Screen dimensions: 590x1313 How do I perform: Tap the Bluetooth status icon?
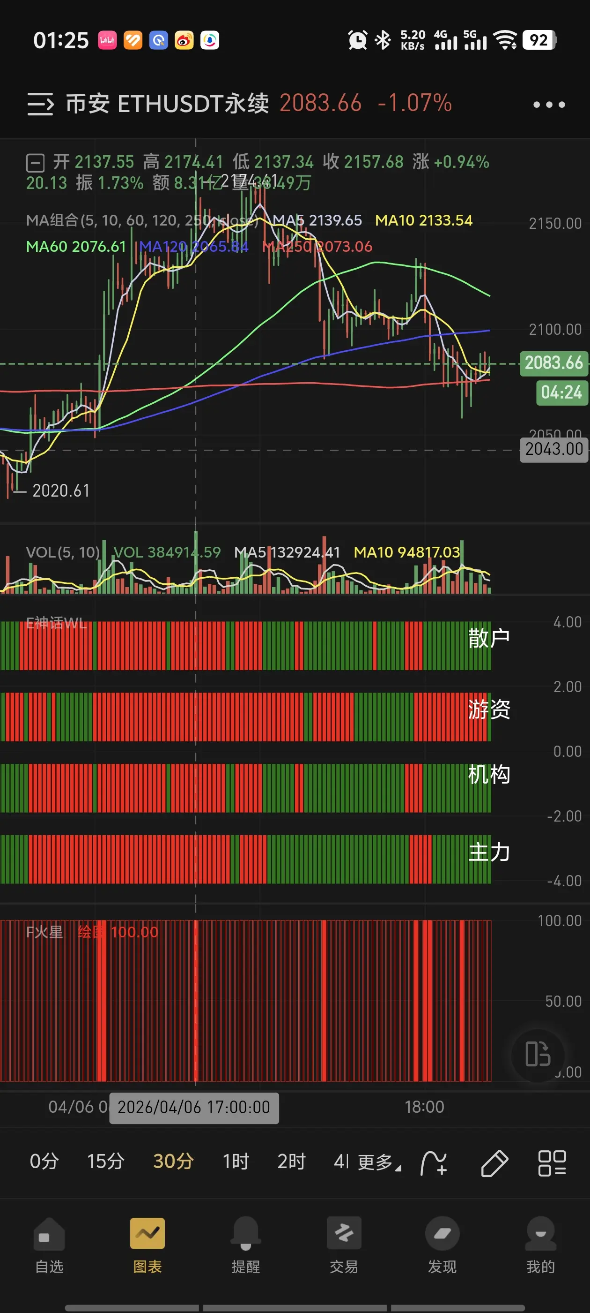(383, 40)
